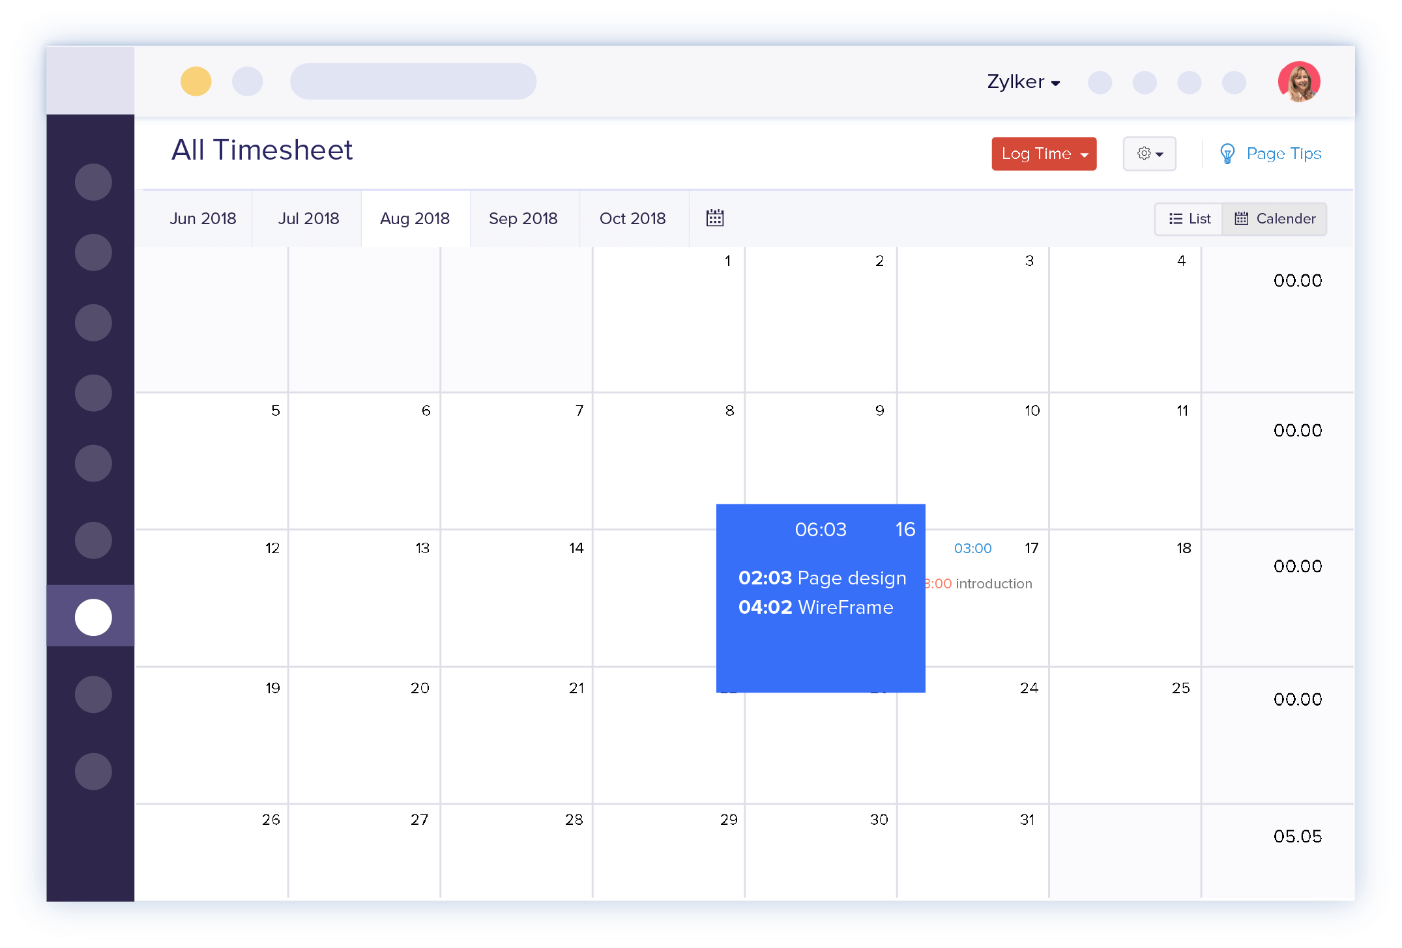Click the Oct 2018 month tab
1402x948 pixels.
631,219
